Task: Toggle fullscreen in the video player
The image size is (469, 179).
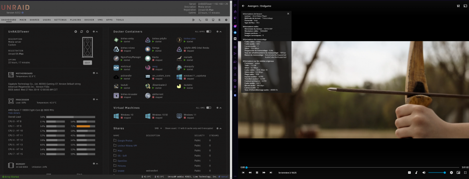Action: point(465,172)
